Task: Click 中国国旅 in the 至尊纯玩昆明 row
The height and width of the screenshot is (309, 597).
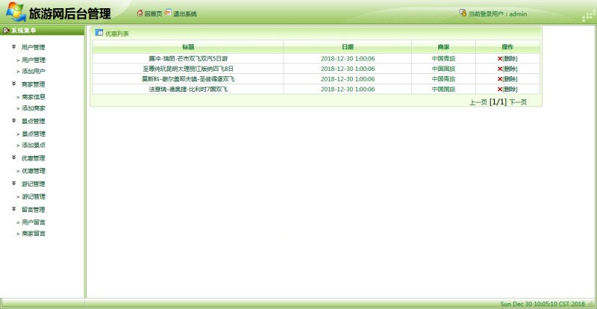Action: [443, 69]
